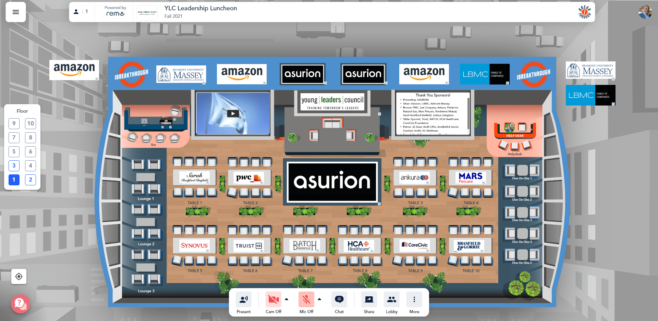Join Lounge 3 seating
The height and width of the screenshot is (321, 658).
tap(146, 268)
